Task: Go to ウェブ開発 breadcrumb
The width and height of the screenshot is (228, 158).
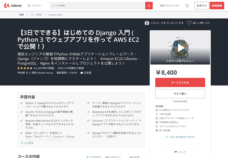Action: [x=36, y=15]
